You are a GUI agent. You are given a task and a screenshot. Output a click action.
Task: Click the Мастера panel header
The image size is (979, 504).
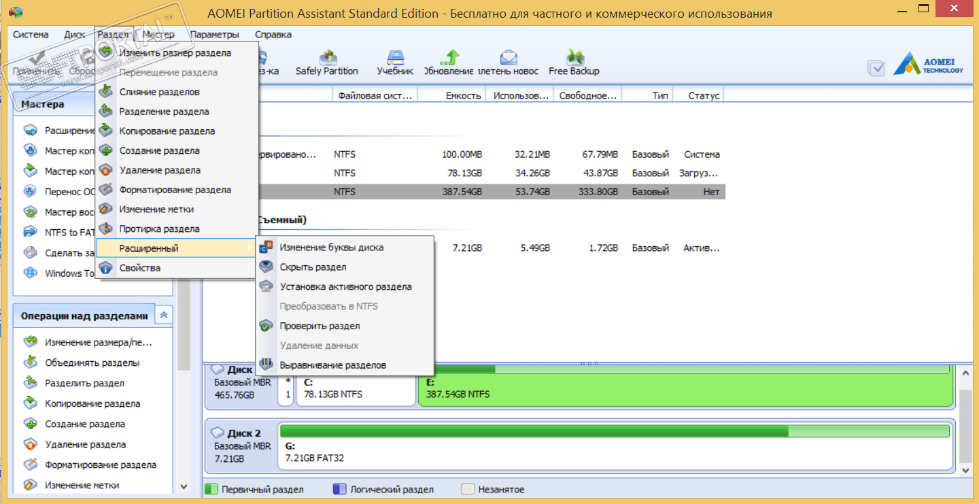pyautogui.click(x=94, y=105)
